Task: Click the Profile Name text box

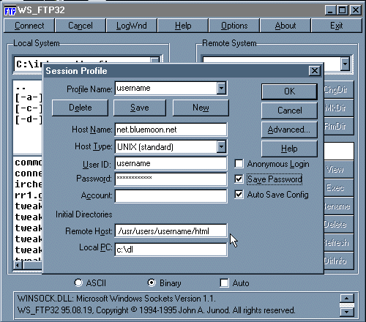Action: [166, 88]
